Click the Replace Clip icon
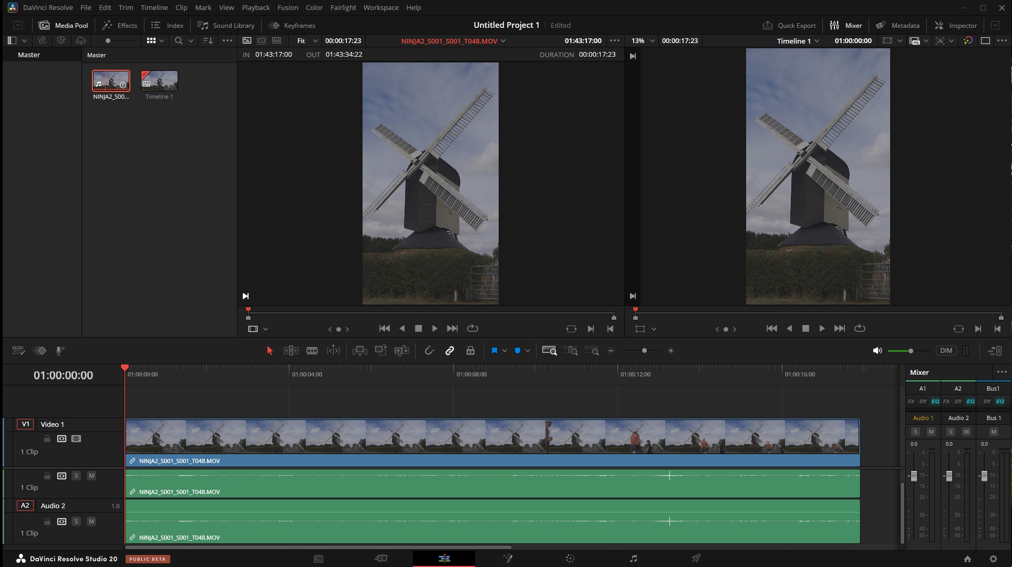 click(401, 351)
